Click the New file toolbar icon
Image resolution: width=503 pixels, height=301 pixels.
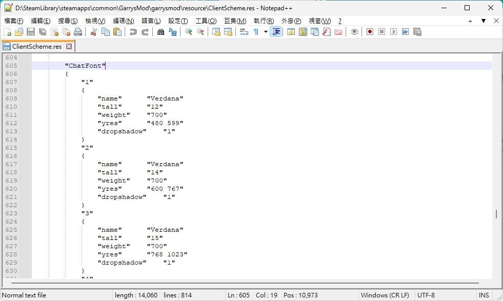[x=7, y=32]
